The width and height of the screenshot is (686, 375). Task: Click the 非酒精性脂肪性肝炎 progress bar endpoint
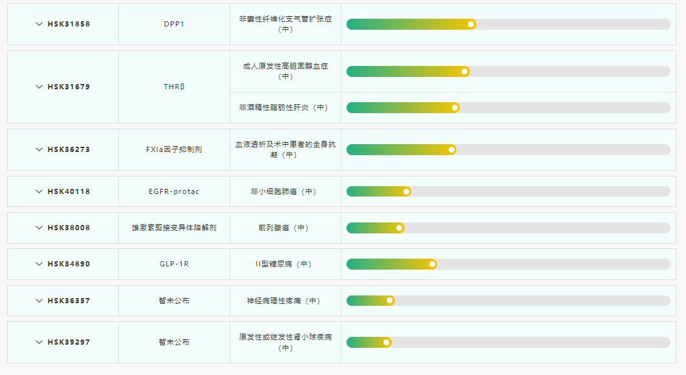click(x=455, y=107)
